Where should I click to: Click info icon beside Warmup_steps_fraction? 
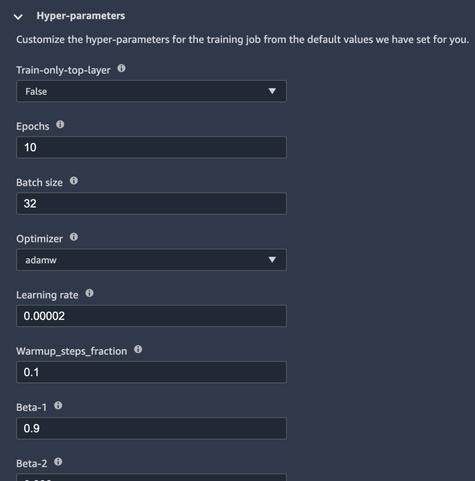(x=138, y=350)
